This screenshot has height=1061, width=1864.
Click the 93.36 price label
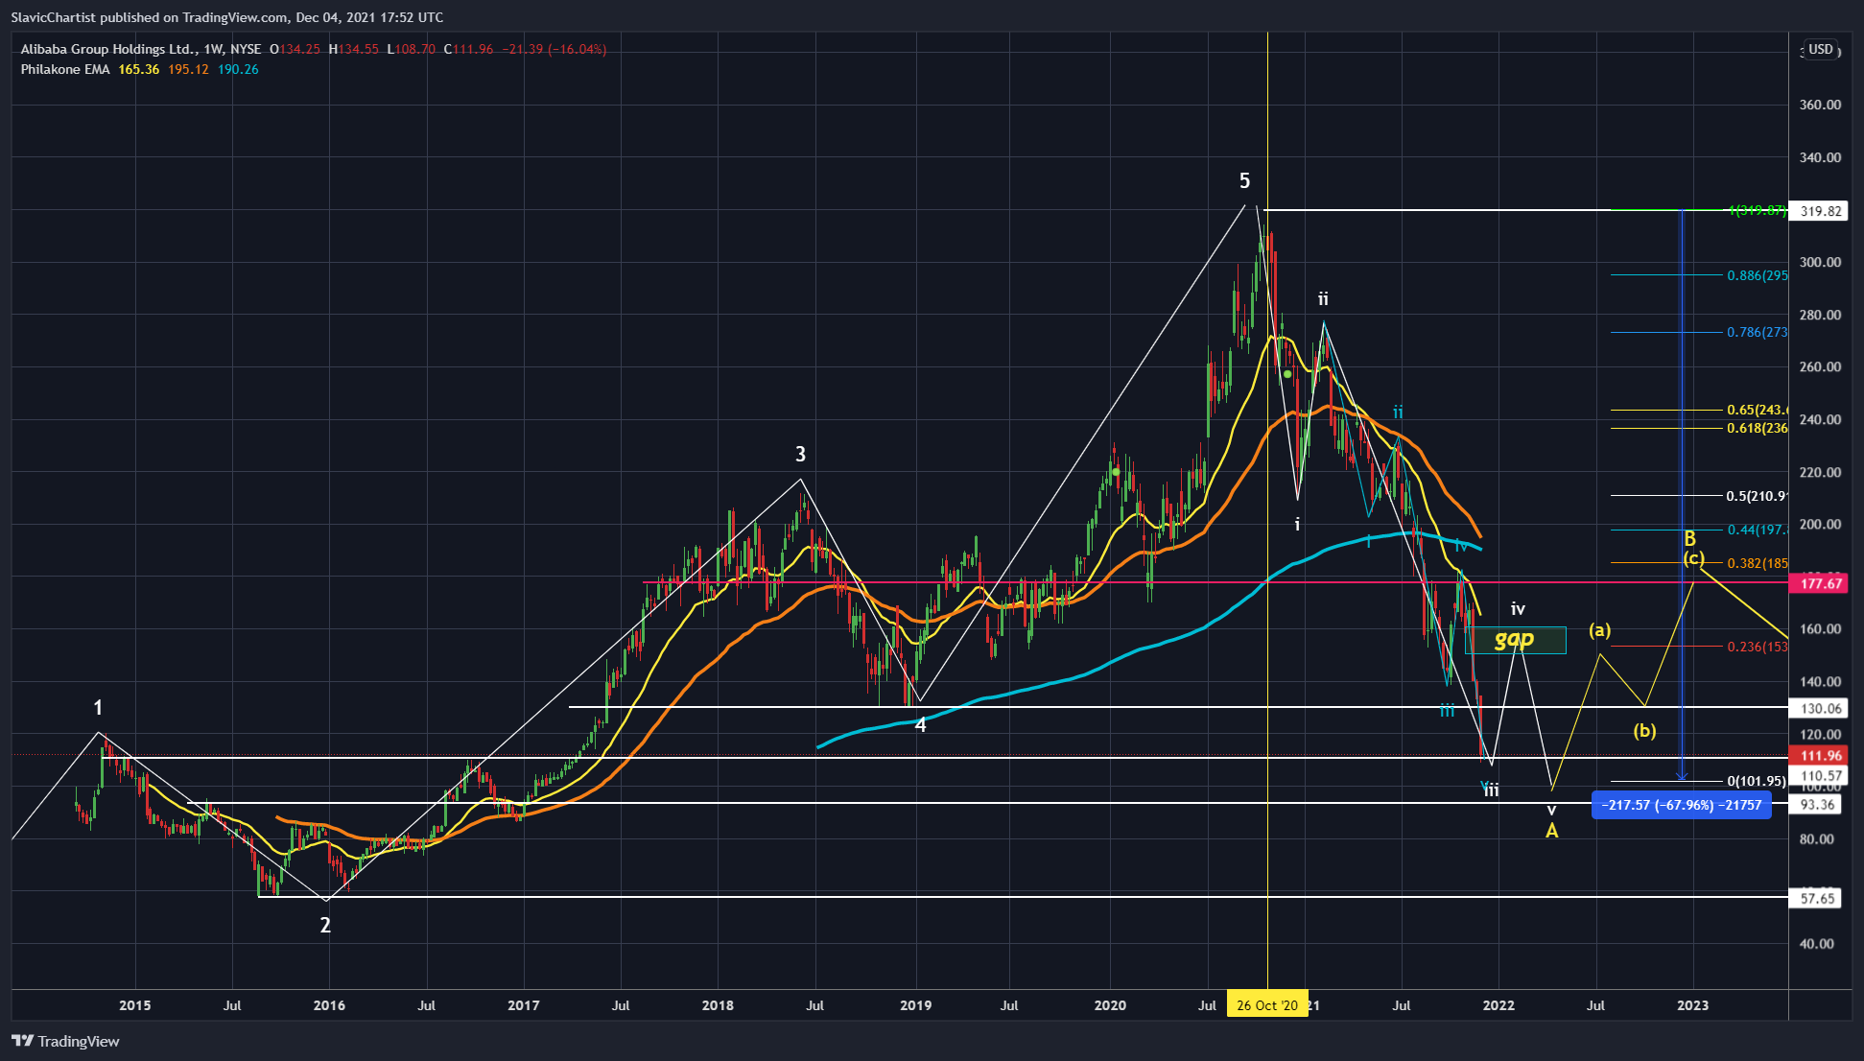tap(1817, 805)
